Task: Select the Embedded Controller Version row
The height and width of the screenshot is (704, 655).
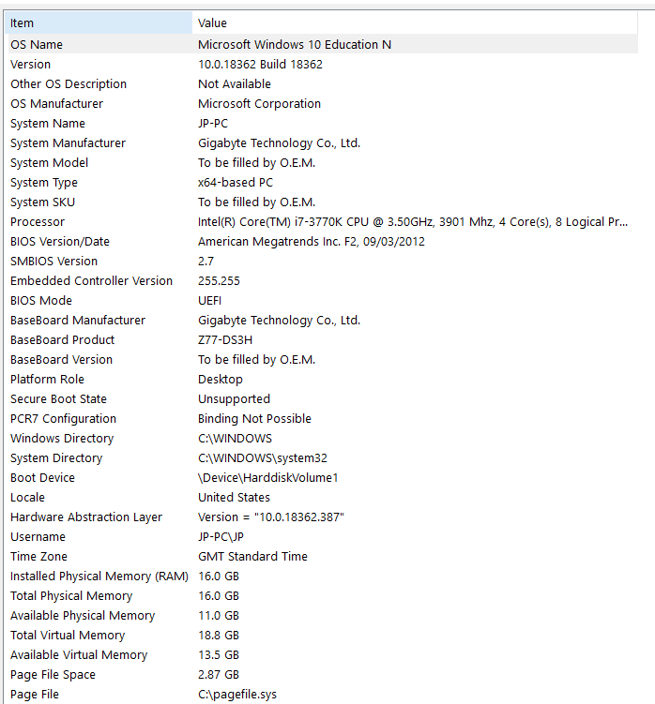Action: pyautogui.click(x=91, y=281)
